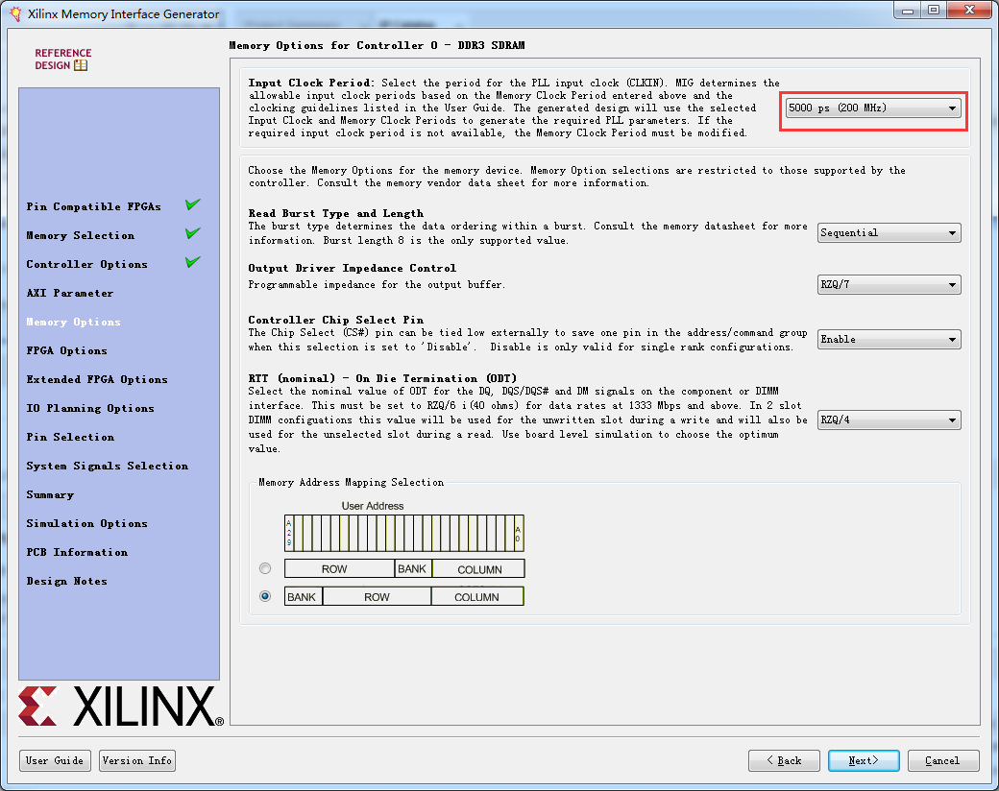The width and height of the screenshot is (999, 791).
Task: Select Memory Options step in sidebar
Action: [73, 322]
